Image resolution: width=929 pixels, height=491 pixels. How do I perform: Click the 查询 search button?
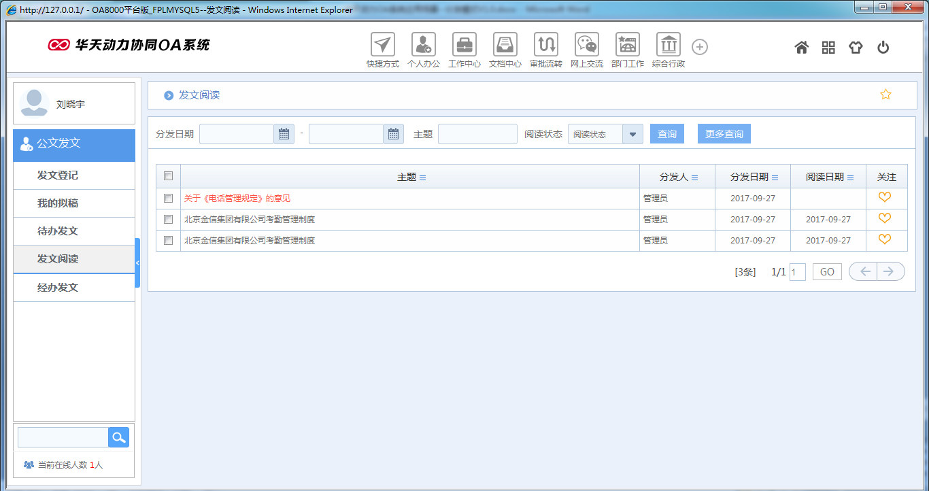coord(666,133)
